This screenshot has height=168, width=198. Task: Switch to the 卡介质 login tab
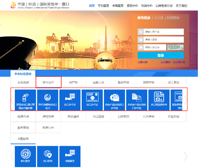pos(159,18)
